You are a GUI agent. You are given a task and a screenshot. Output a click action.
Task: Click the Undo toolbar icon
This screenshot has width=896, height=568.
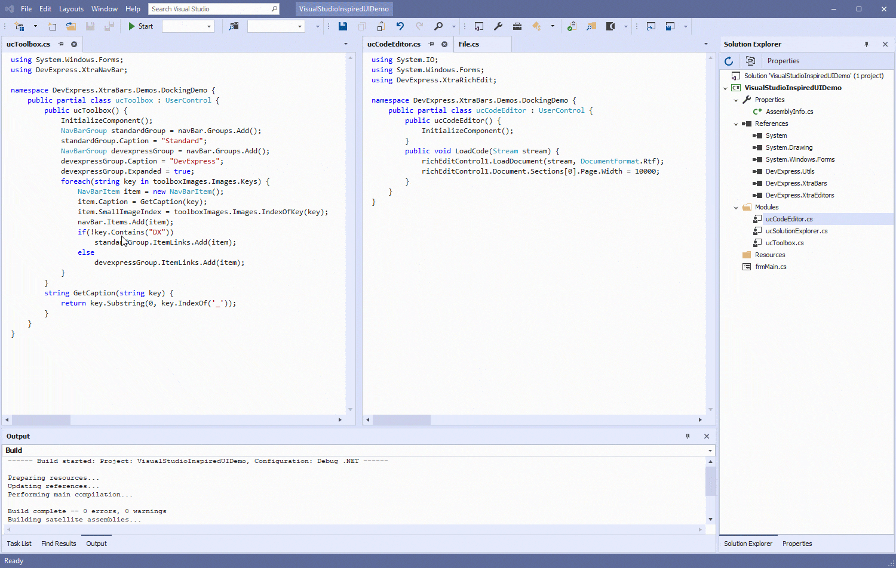point(400,26)
